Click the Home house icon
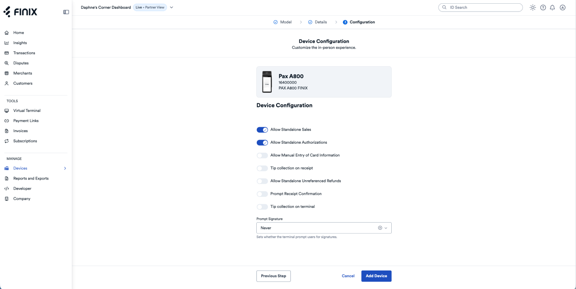This screenshot has width=576, height=289. click(x=7, y=33)
